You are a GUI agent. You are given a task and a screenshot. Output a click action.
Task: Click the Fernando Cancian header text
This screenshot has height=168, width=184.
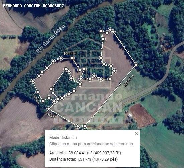33,6
